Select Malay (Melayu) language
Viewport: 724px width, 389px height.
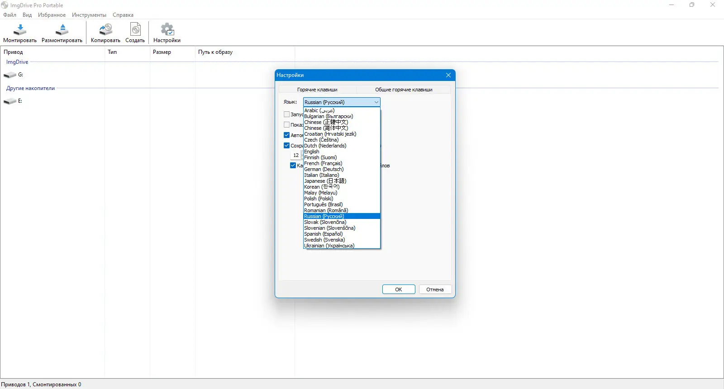coord(342,193)
